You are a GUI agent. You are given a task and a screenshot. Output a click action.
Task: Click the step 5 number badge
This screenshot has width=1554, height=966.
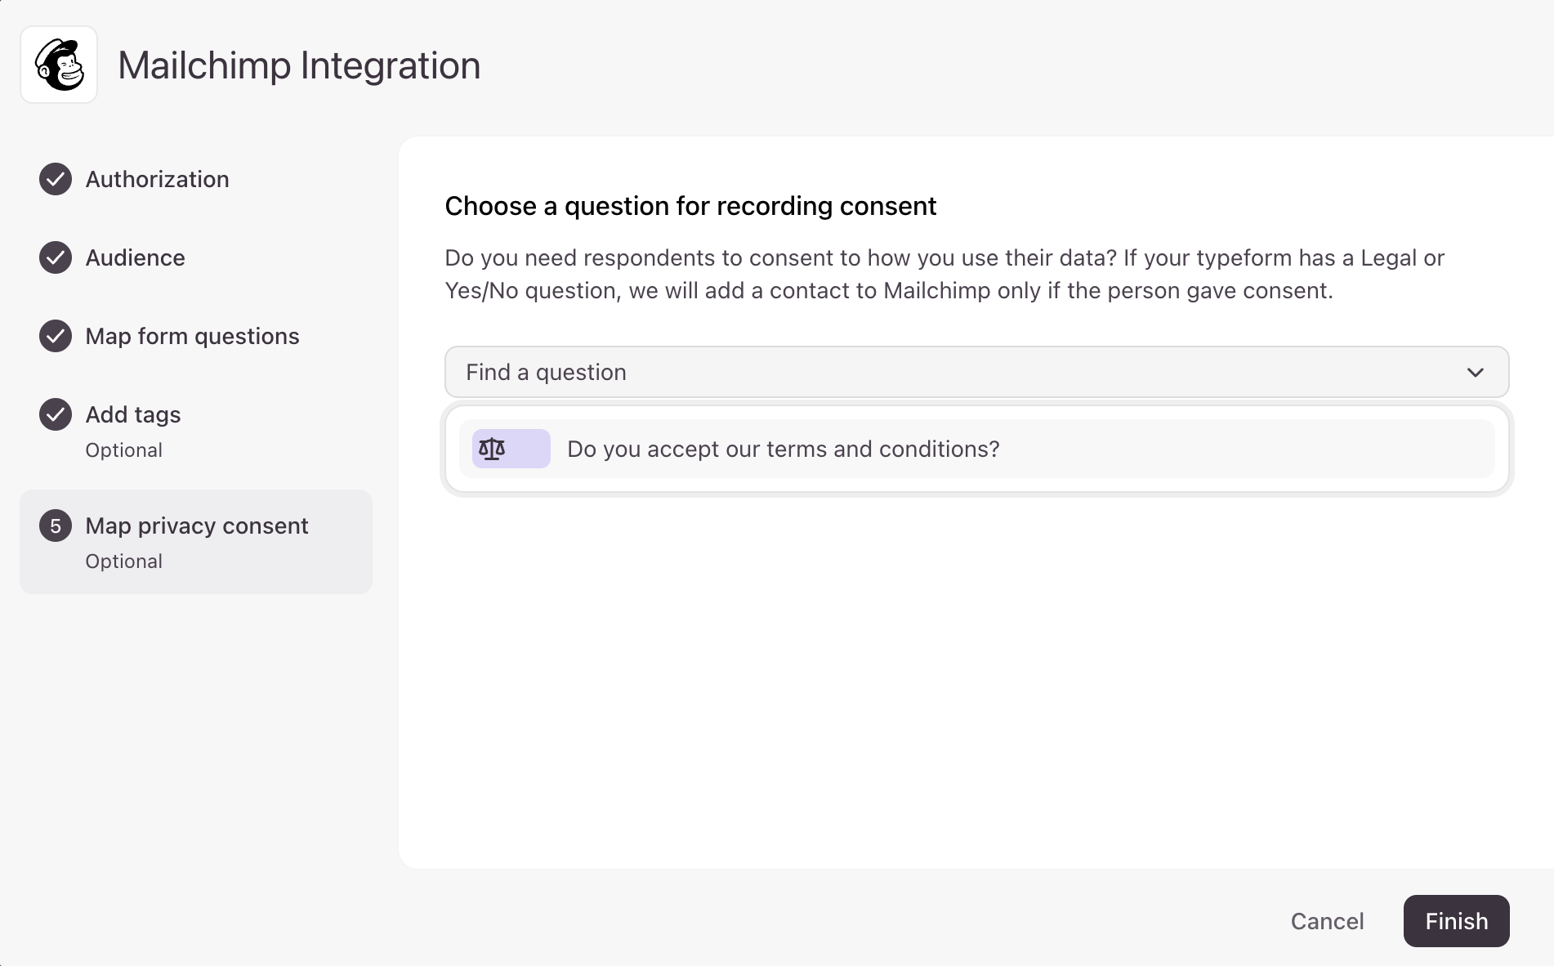(x=56, y=525)
